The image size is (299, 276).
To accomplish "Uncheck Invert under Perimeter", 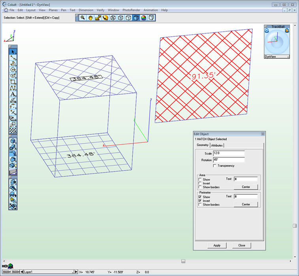I will click(200, 201).
